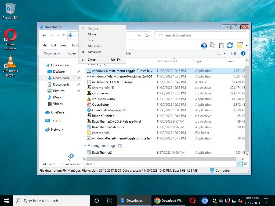275x206 pixels.
Task: Choose Close Alt+F4 in system menu
Action: click(102, 60)
